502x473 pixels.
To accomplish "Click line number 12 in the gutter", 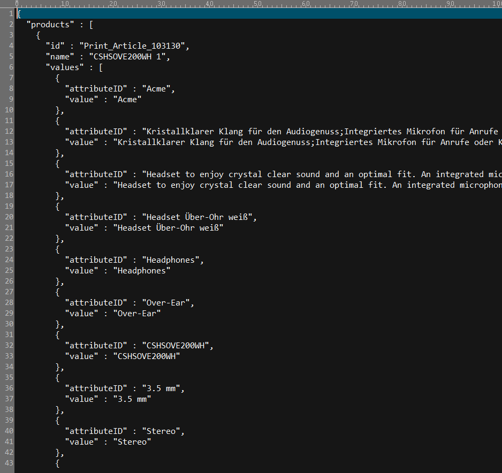I will point(9,131).
